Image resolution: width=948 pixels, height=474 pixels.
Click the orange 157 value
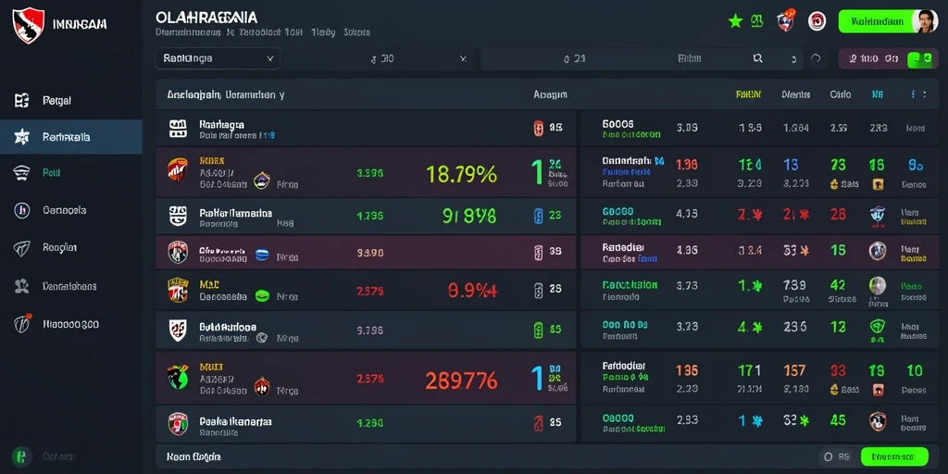(795, 370)
